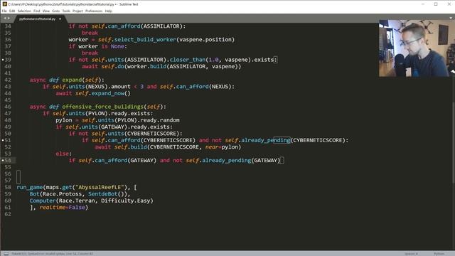Open the Project menu
This screenshot has height=256, width=455.
77,11
